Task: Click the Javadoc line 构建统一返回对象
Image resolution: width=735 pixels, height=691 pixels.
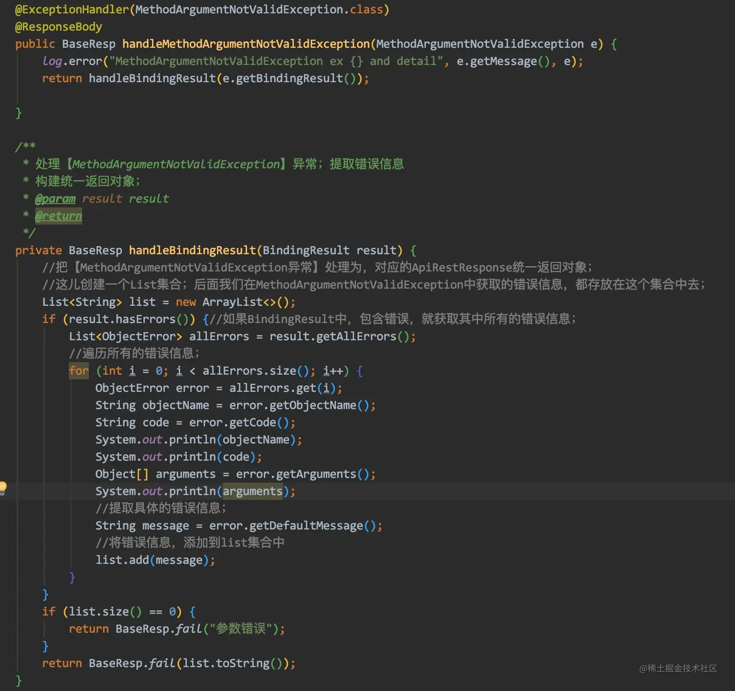Action: coord(87,181)
